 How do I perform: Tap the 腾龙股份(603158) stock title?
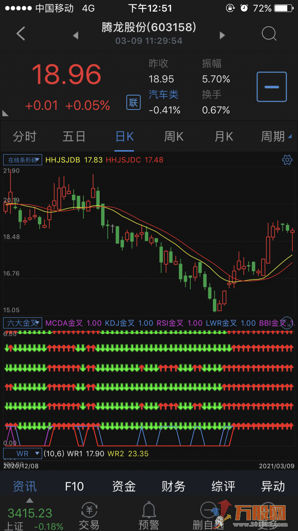pyautogui.click(x=149, y=27)
